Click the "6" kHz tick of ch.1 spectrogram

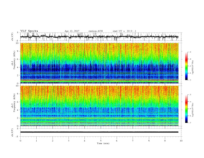point(18,59)
